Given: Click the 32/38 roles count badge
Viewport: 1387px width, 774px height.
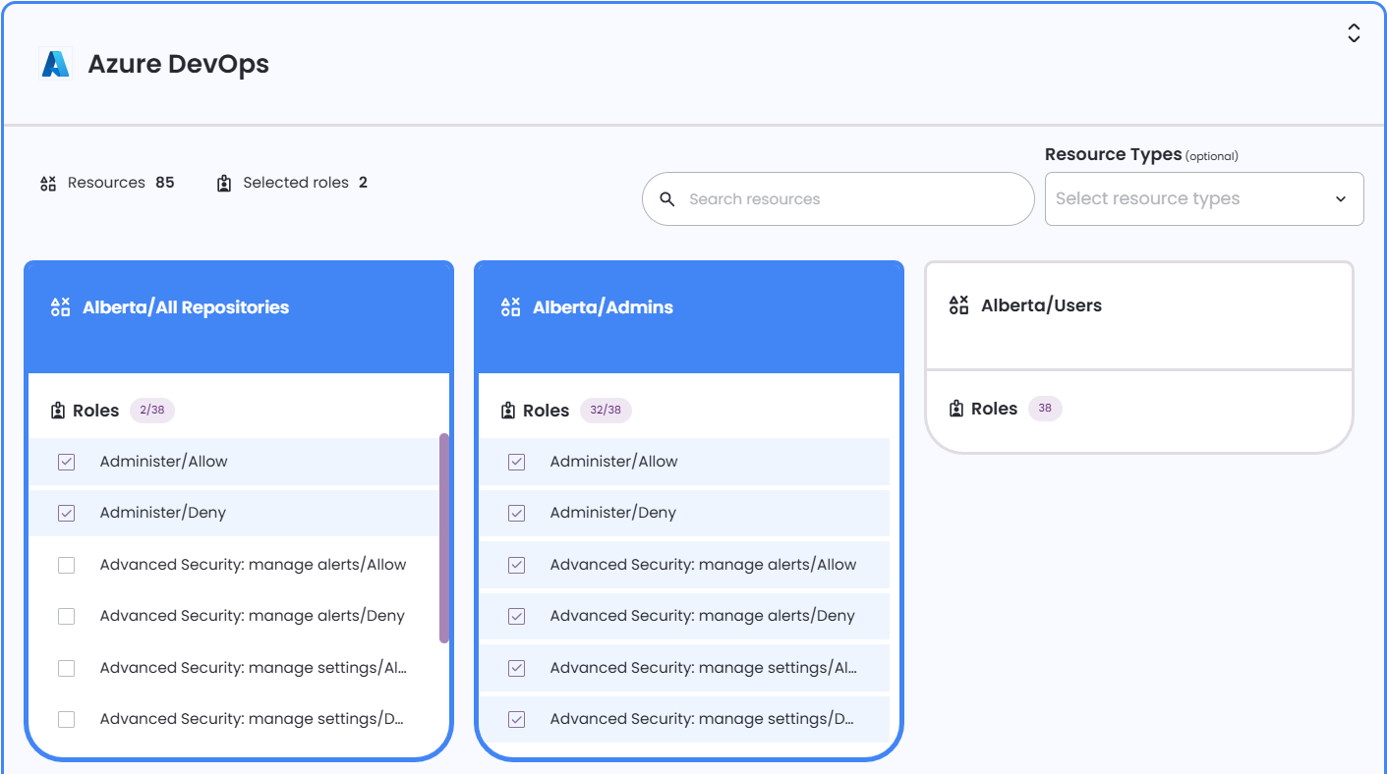Looking at the screenshot, I should 606,411.
